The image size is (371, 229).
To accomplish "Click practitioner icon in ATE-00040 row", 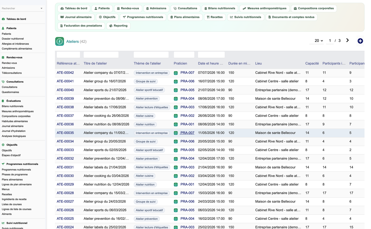I will (x=176, y=90).
